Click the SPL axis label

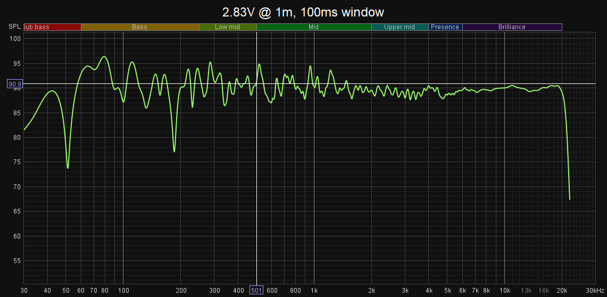[14, 27]
